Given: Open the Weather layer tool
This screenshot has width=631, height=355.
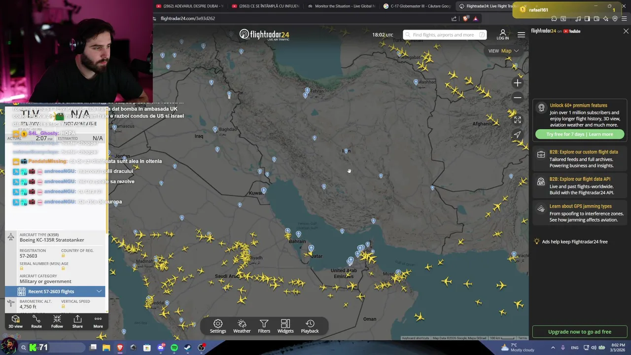Looking at the screenshot, I should pyautogui.click(x=242, y=326).
